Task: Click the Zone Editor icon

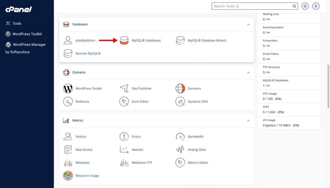Action: pos(124,102)
